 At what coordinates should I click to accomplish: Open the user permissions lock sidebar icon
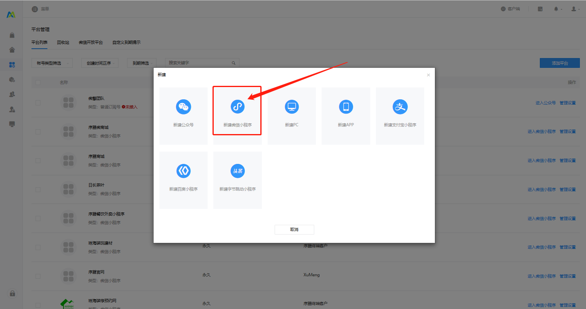tap(12, 109)
